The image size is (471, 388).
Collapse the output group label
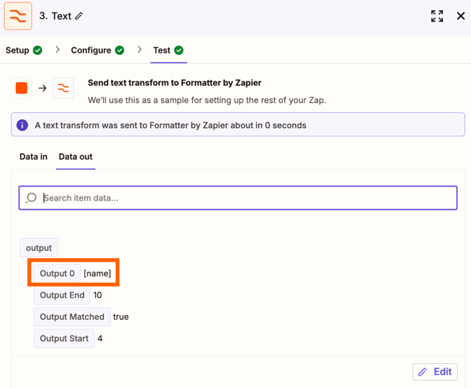pyautogui.click(x=39, y=248)
